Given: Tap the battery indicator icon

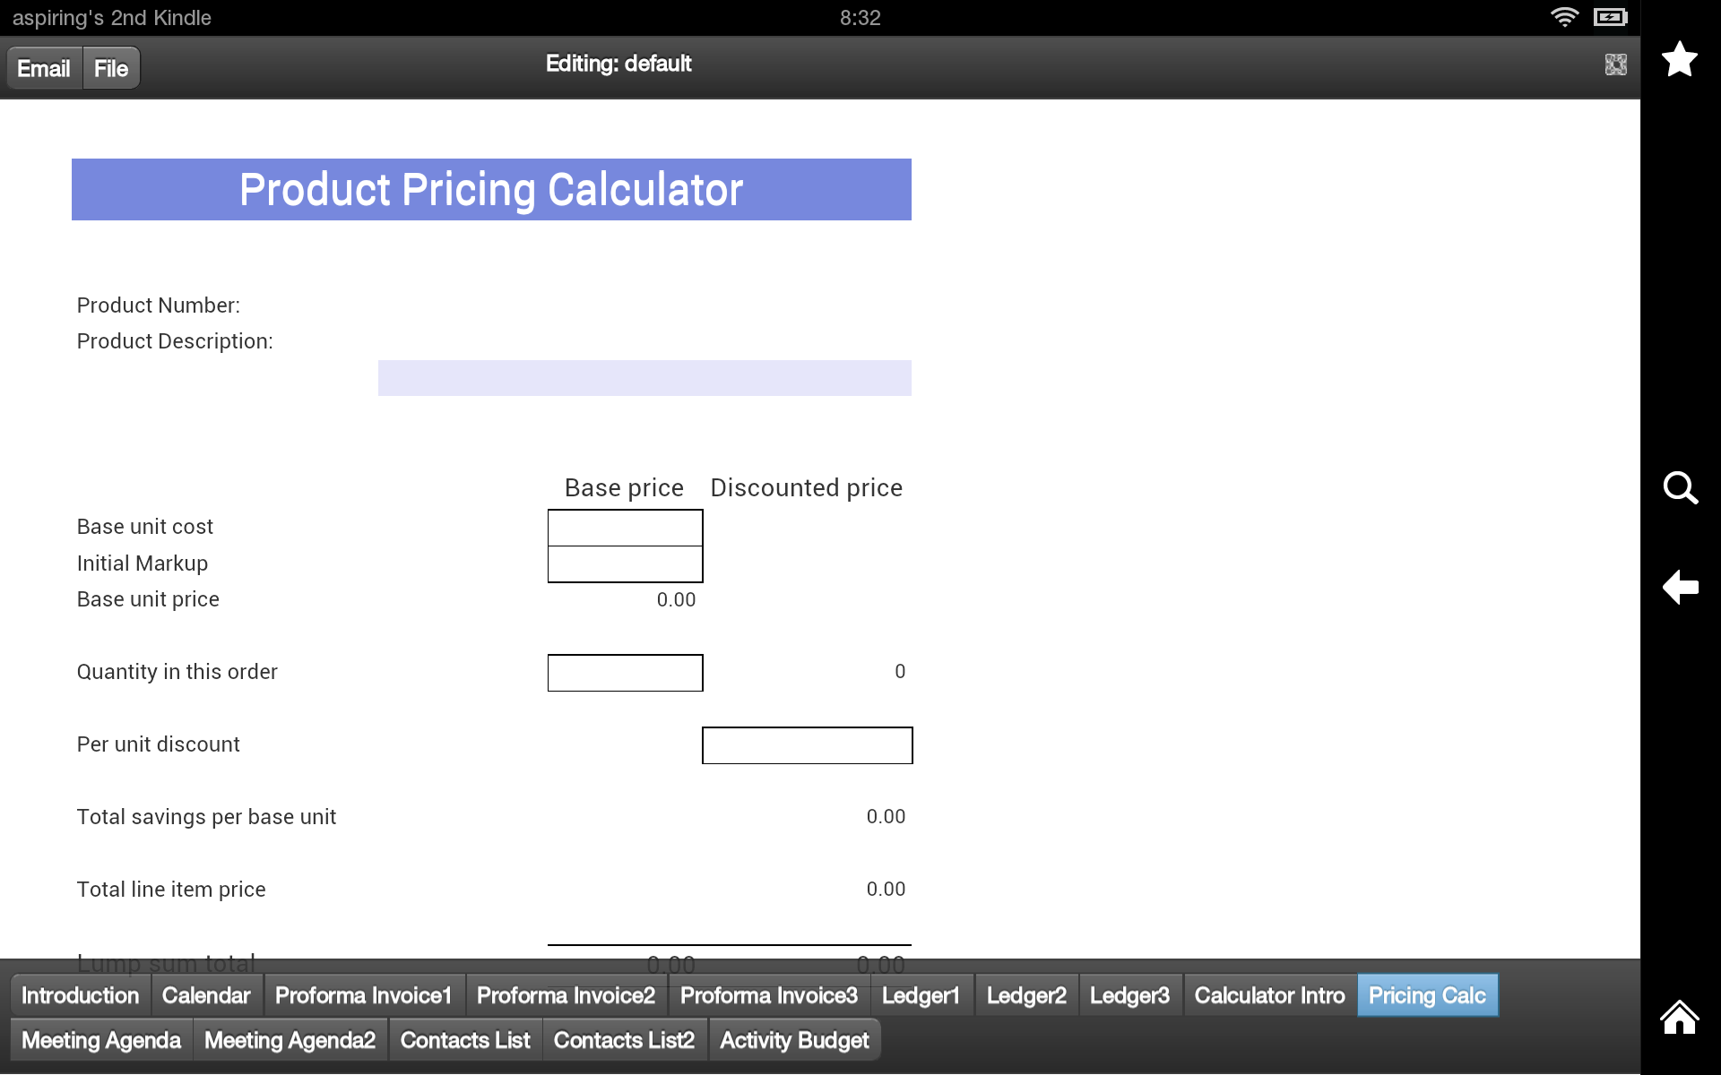Looking at the screenshot, I should pos(1610,17).
